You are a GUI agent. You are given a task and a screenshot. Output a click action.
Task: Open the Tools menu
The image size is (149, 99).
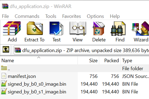click(x=51, y=16)
